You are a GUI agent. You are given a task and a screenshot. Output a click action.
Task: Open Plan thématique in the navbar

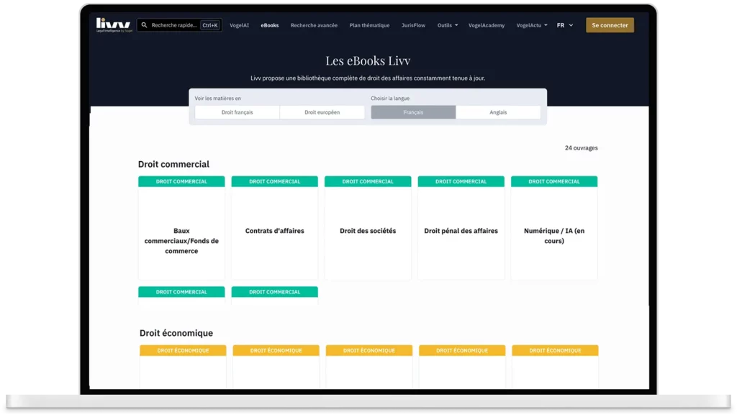tap(369, 25)
